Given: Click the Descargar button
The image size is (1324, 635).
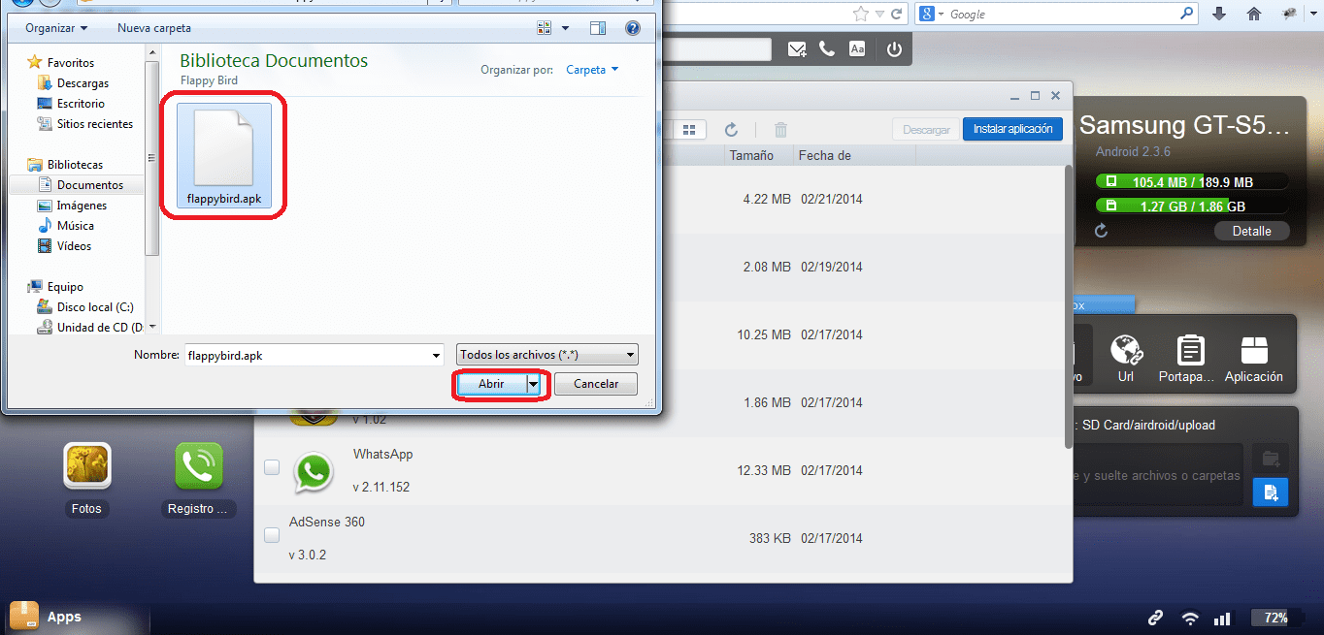Looking at the screenshot, I should click(x=926, y=129).
